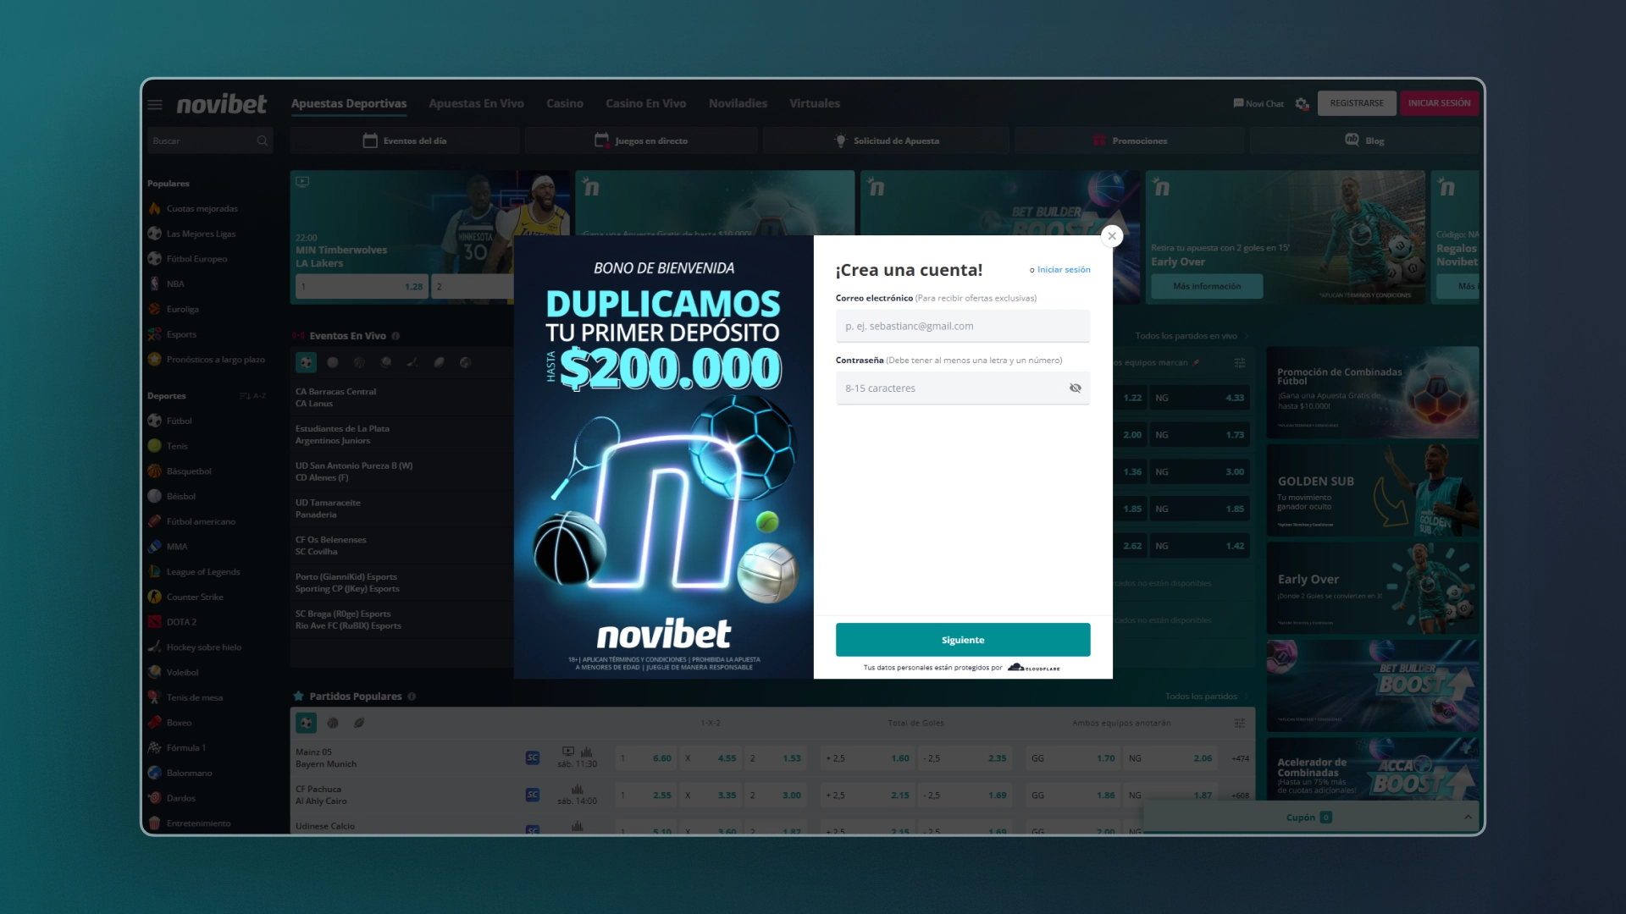This screenshot has height=914, width=1626.
Task: Open Acelerador de Combinadas card
Action: [x=1373, y=770]
